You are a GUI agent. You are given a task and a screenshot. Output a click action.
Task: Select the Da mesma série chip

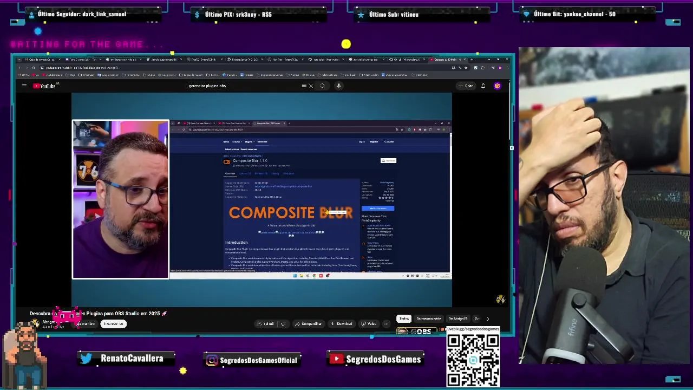pos(429,318)
